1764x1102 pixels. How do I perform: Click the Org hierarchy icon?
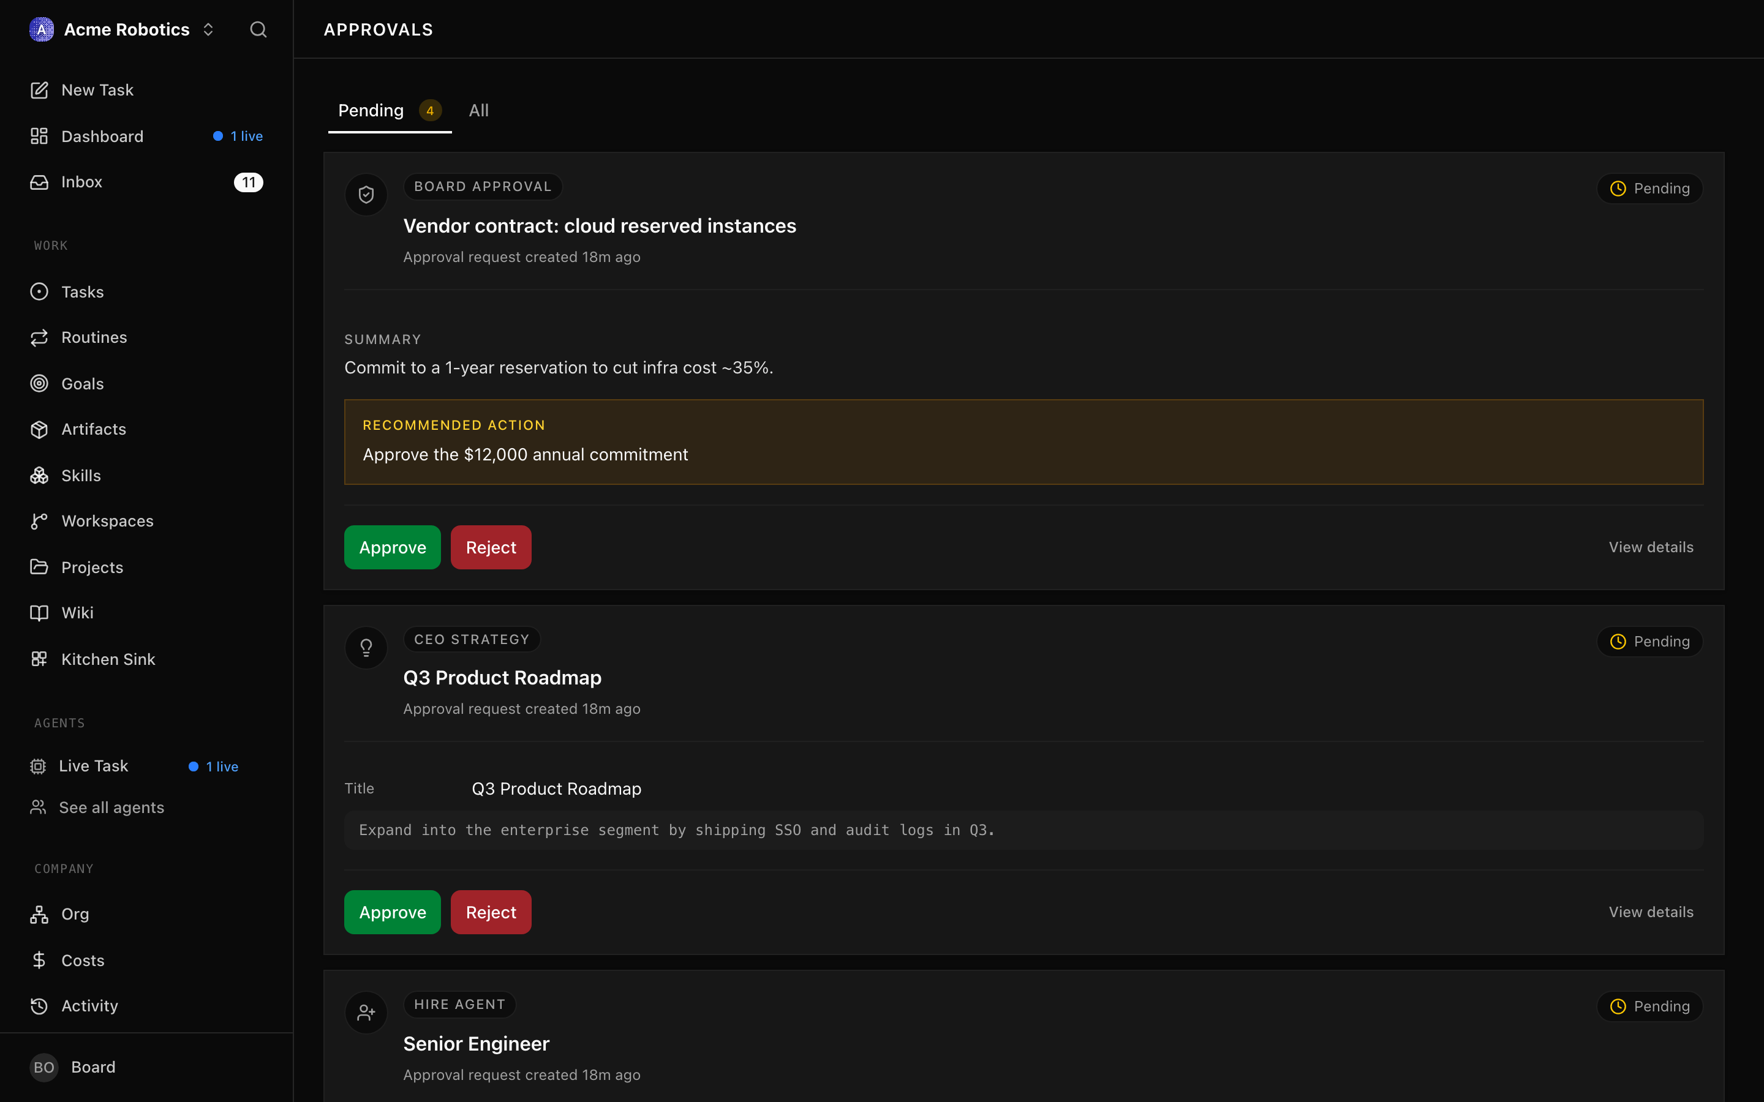coord(39,914)
